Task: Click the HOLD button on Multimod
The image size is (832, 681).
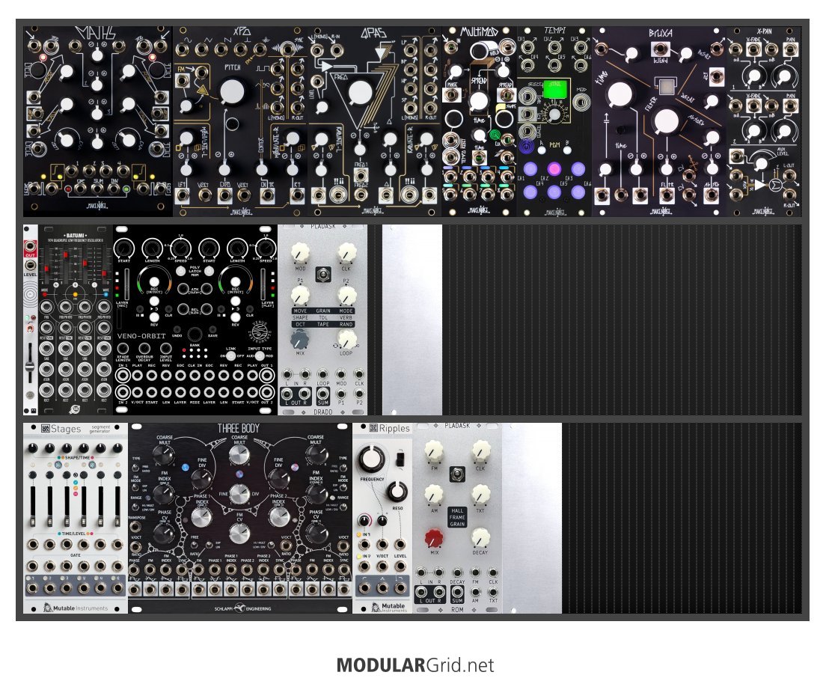Action: pyautogui.click(x=479, y=50)
